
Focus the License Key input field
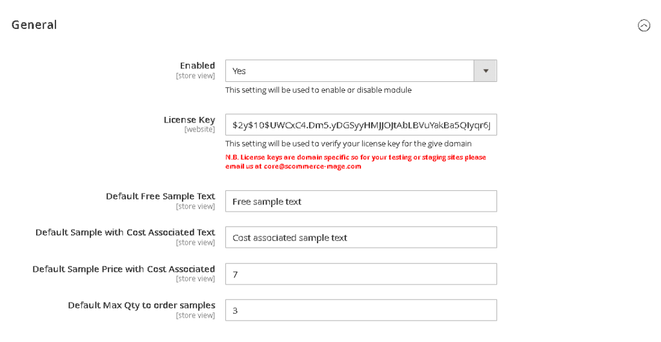coord(361,125)
